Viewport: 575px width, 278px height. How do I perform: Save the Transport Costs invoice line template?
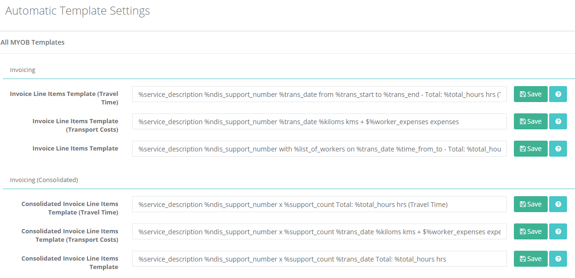click(x=531, y=121)
